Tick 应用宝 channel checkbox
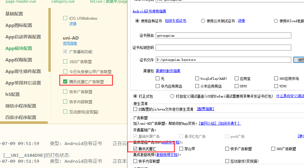This screenshot has width=304, height=168. point(236,79)
